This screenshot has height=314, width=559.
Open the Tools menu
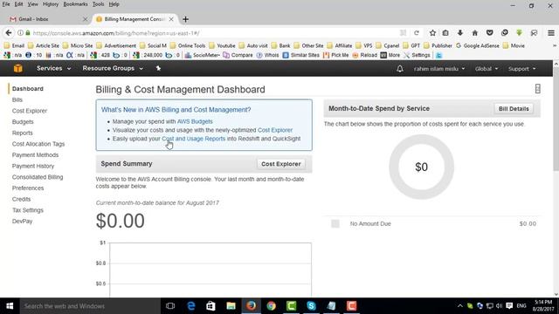point(98,4)
